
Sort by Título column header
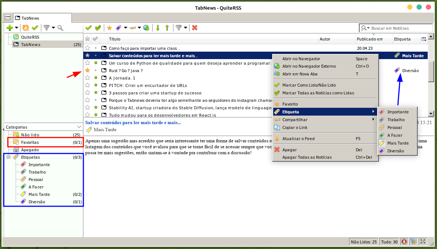pyautogui.click(x=213, y=39)
